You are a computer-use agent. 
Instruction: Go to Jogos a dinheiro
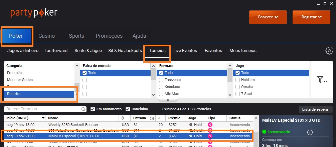click(23, 51)
